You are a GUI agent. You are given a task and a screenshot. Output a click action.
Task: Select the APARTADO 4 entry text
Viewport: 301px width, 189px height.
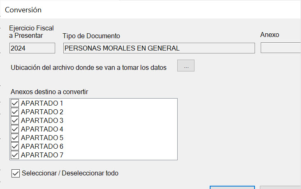pos(42,129)
